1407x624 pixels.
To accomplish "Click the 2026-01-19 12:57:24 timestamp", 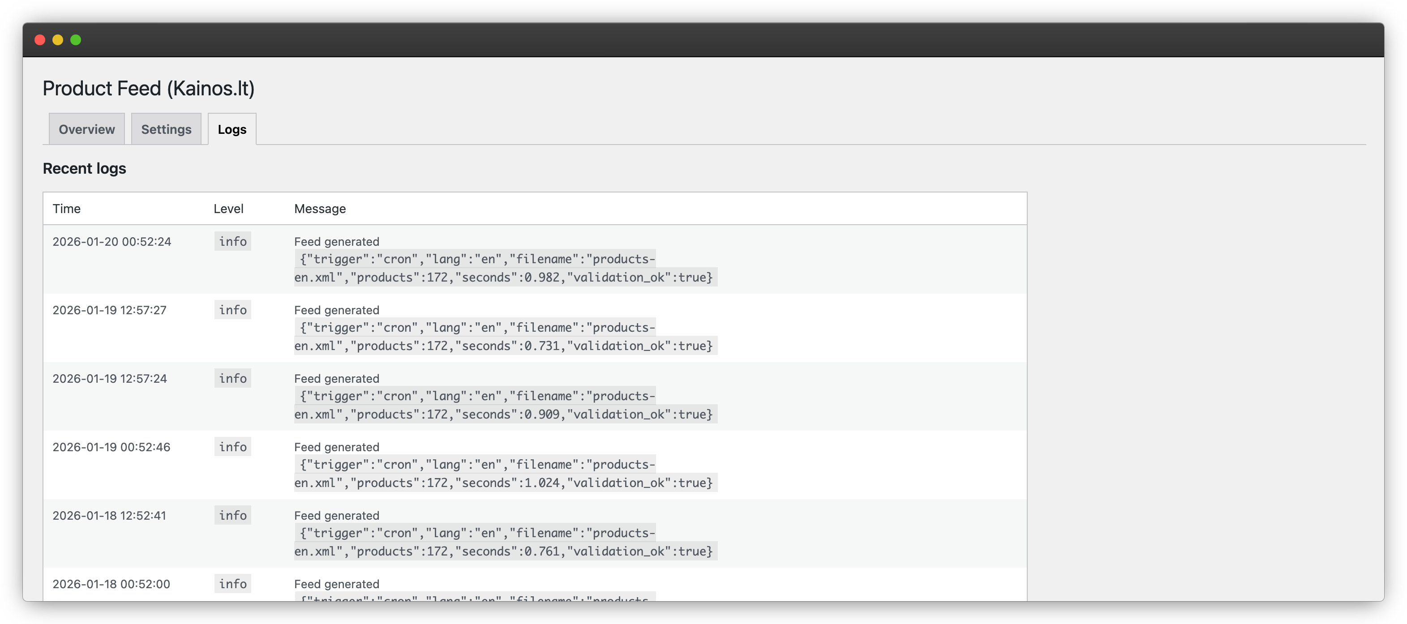I will click(110, 378).
